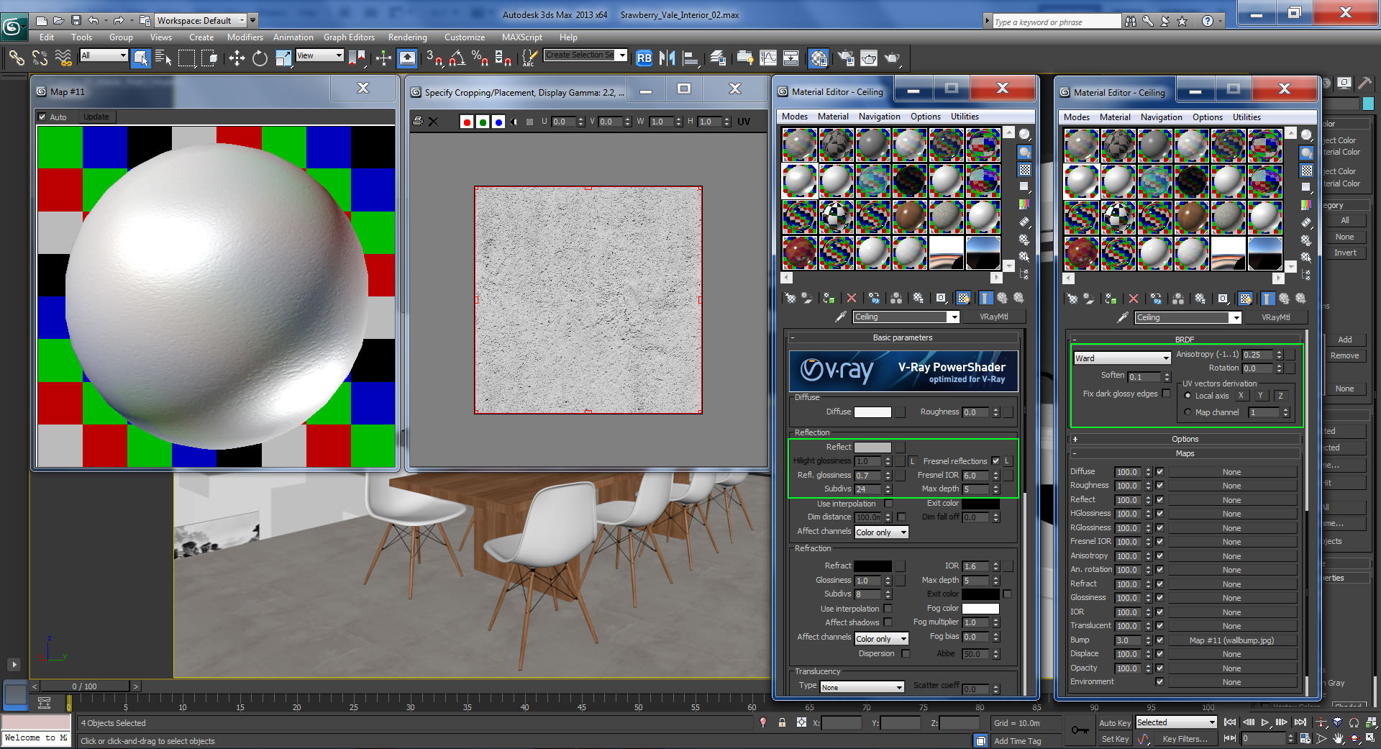The width and height of the screenshot is (1381, 749).
Task: Open the View reference coordinate dropdown
Action: coord(319,55)
